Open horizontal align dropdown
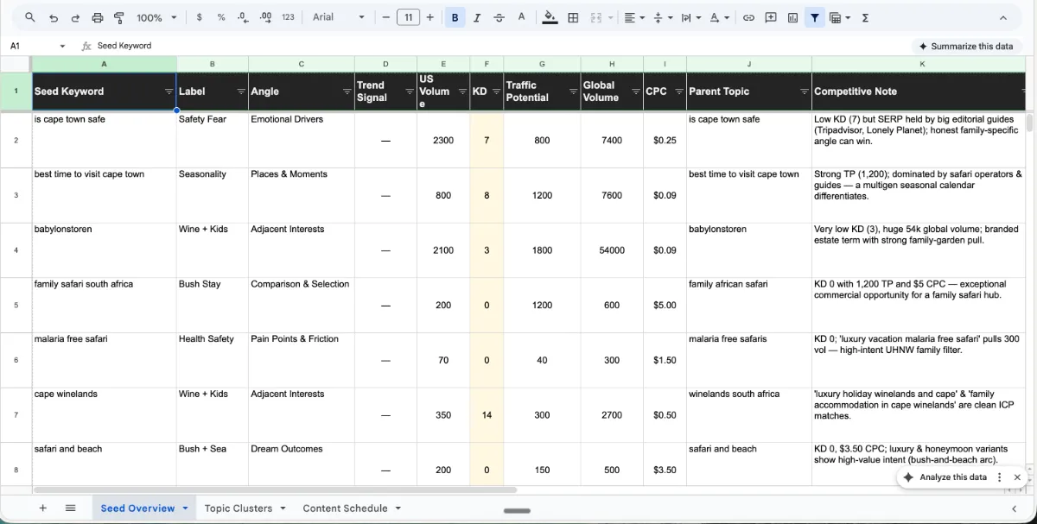The height and width of the screenshot is (524, 1037). (x=634, y=17)
